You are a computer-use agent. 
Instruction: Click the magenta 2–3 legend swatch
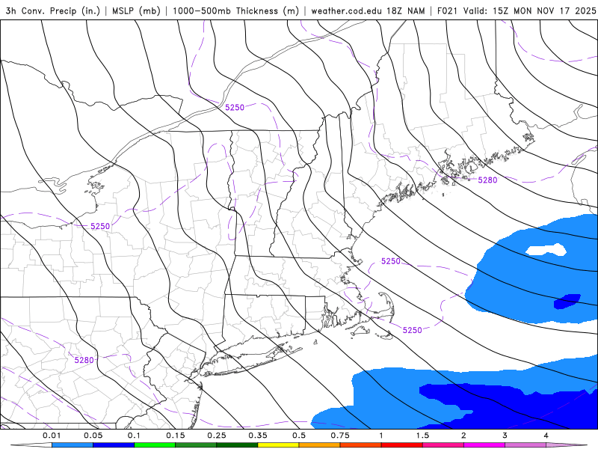tap(484, 445)
